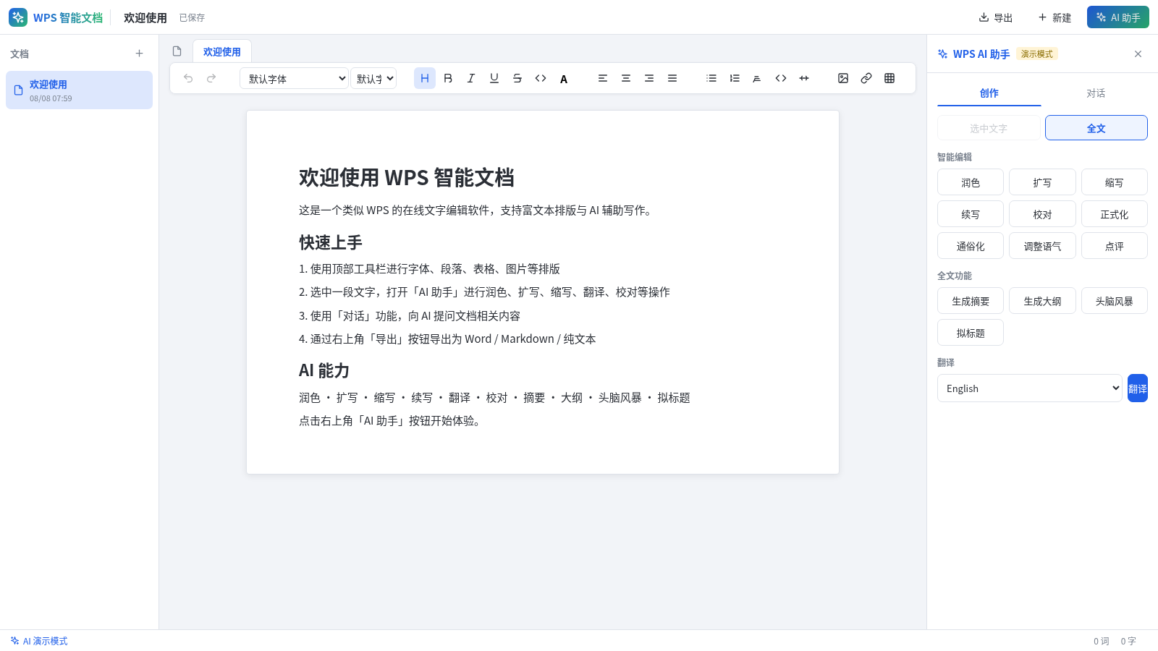
Task: Insert an image into the document
Action: (843, 78)
